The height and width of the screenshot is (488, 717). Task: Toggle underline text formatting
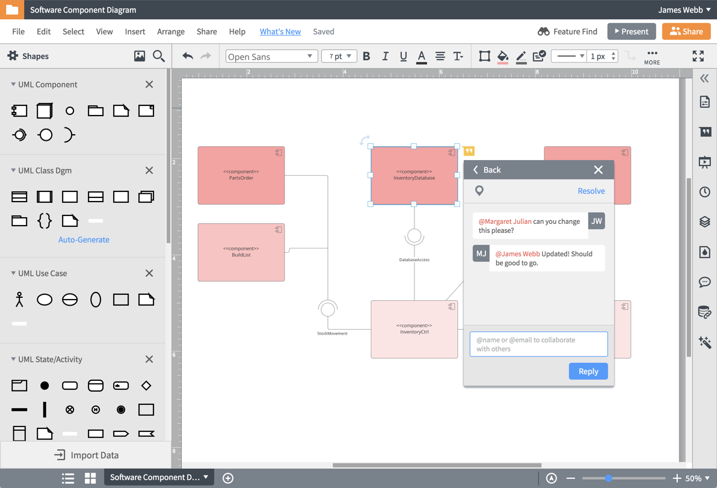[403, 56]
